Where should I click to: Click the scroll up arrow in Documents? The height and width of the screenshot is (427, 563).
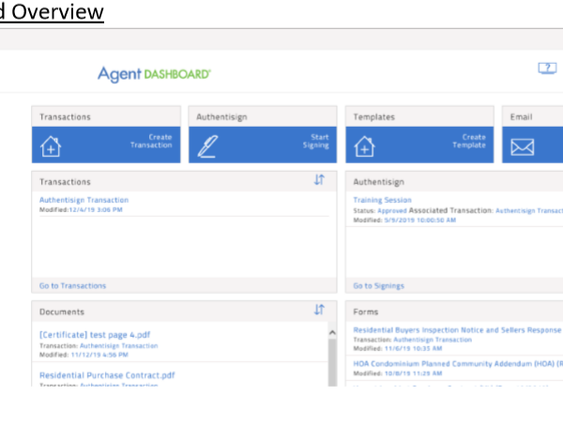tap(332, 332)
